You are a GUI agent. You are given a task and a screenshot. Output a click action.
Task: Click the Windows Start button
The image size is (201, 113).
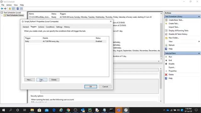point(3,110)
